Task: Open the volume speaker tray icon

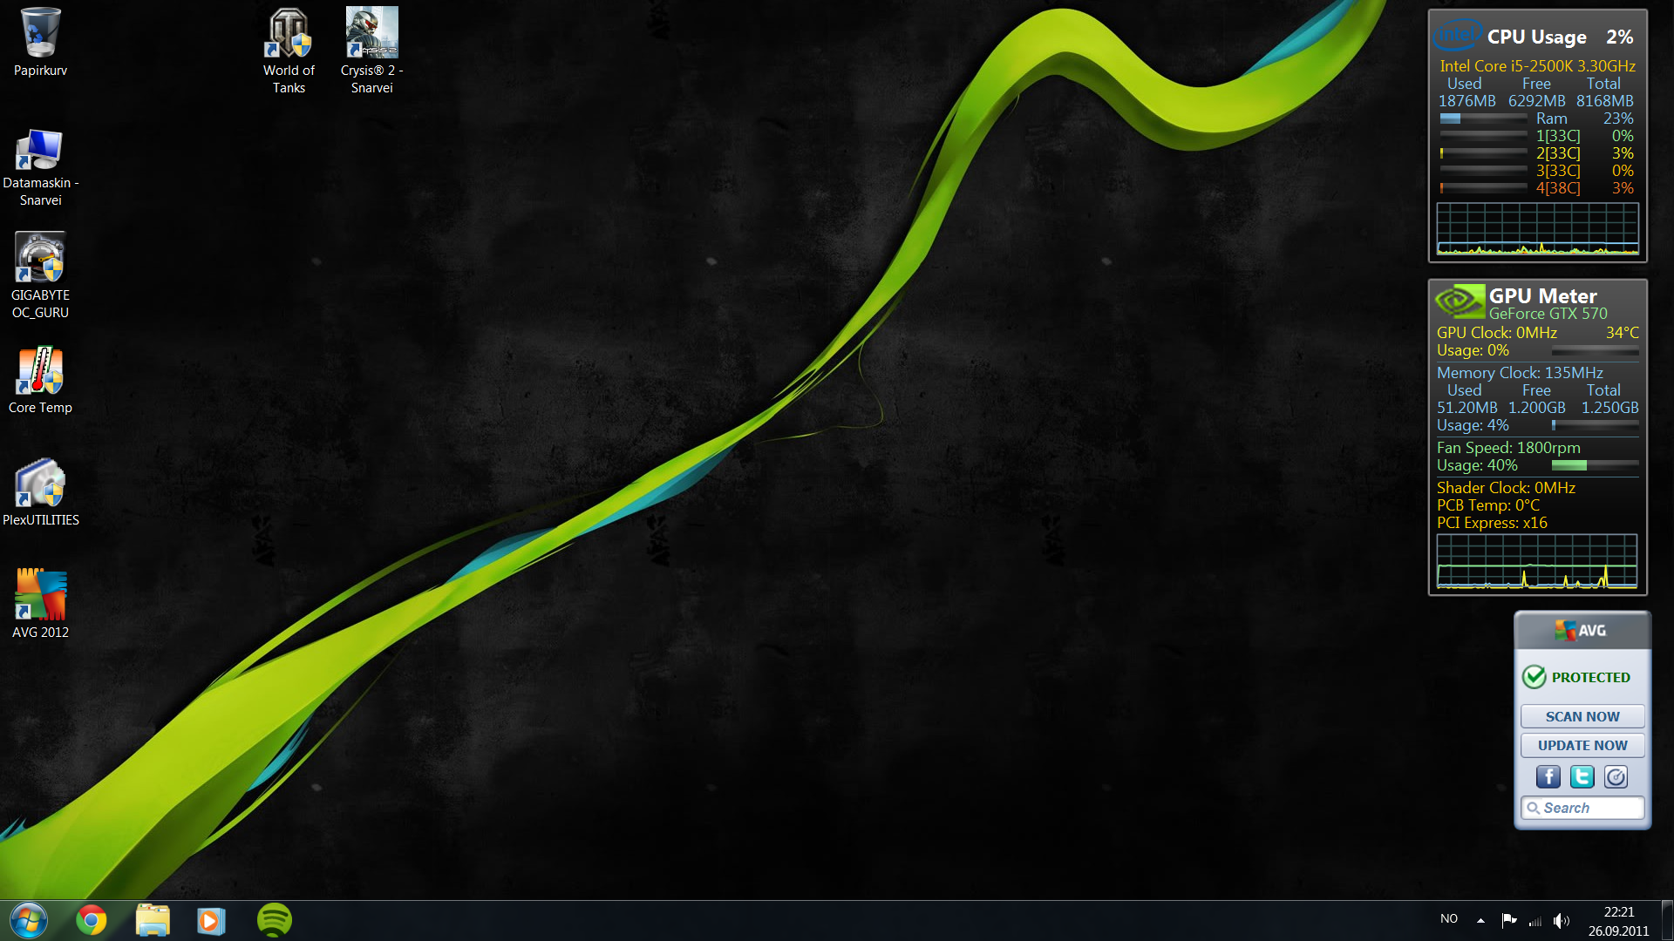Action: pyautogui.click(x=1562, y=920)
